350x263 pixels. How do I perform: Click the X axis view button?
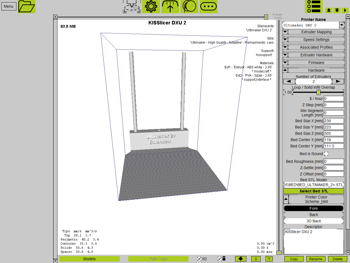click(256, 259)
